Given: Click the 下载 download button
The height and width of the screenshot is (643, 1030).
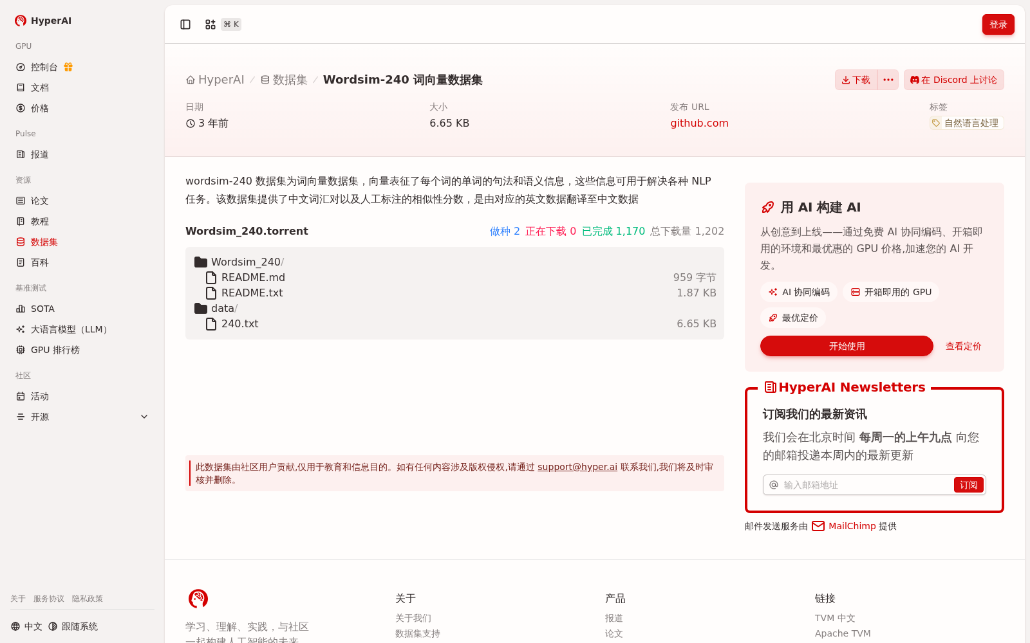Looking at the screenshot, I should pos(856,80).
